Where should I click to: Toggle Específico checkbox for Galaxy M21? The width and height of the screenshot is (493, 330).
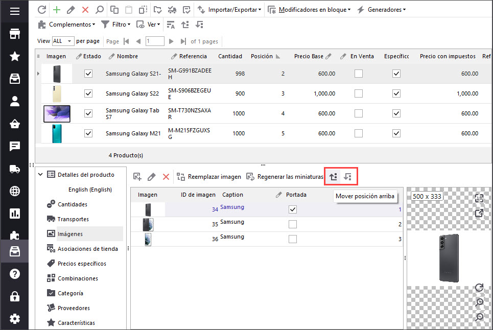pos(396,133)
